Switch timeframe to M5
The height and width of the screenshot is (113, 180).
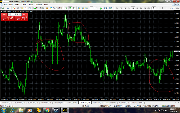[x=121, y=8]
